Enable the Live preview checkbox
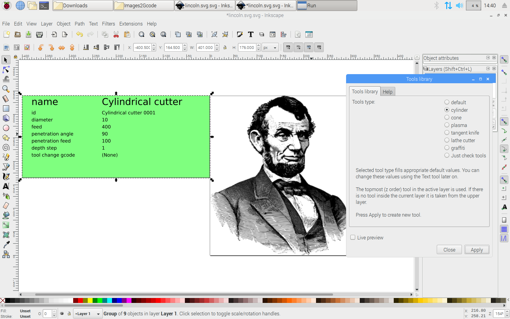The height and width of the screenshot is (319, 510). (x=353, y=238)
